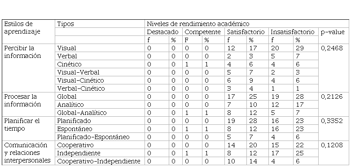Viewport: 351px width, 167px height.
Task: Click the 'Procesar la información' category cell
Action: pyautogui.click(x=28, y=105)
